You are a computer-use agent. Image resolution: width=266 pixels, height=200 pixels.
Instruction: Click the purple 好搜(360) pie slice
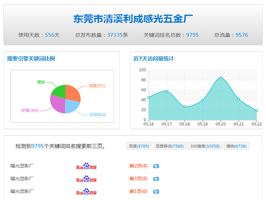click(57, 104)
